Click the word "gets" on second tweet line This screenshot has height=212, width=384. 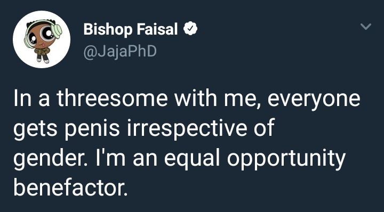pyautogui.click(x=36, y=128)
